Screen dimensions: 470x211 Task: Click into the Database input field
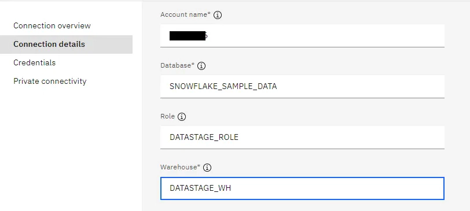pyautogui.click(x=302, y=87)
